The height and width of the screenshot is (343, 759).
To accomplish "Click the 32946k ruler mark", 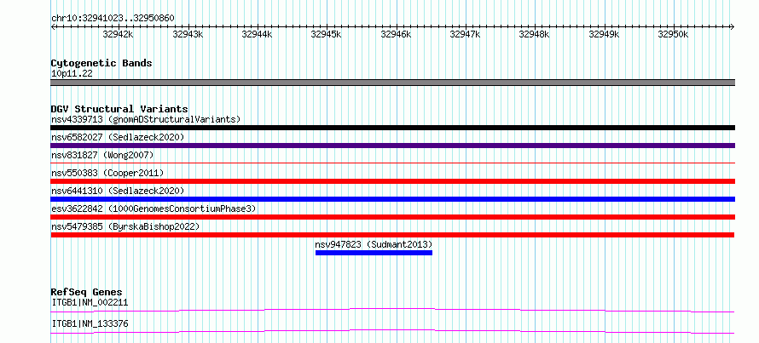I will [396, 34].
